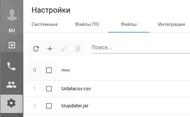This screenshot has width=190, height=117.
Task: Click the logout icon in sidebar
Action: click(x=11, y=45)
